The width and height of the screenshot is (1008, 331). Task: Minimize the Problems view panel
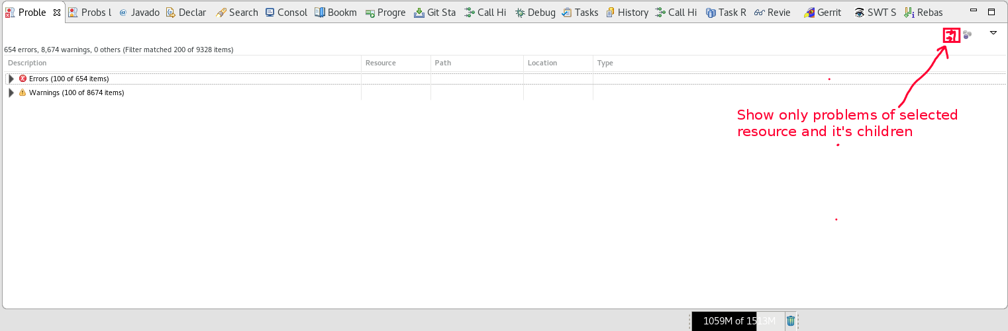pos(973,11)
